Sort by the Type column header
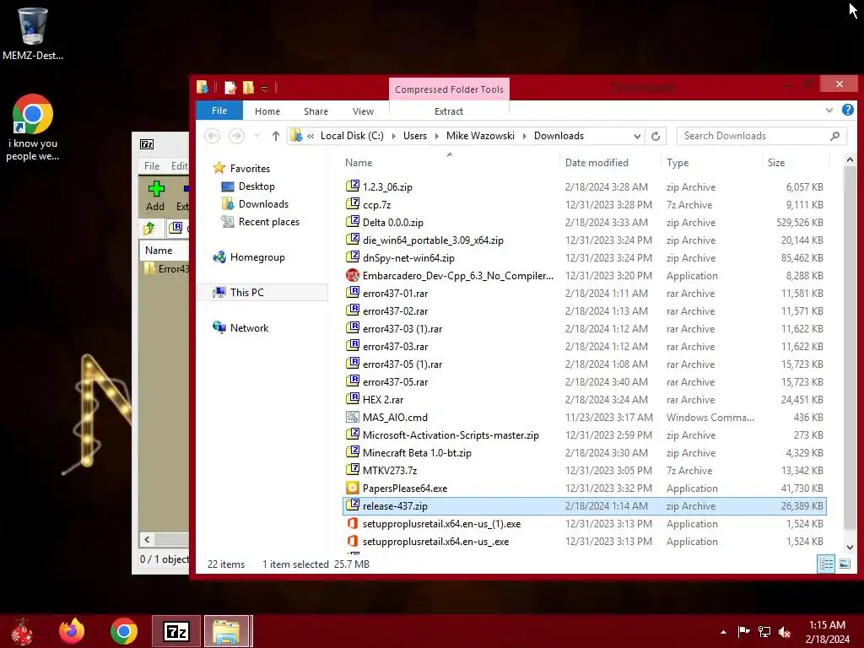The image size is (864, 648). [678, 163]
